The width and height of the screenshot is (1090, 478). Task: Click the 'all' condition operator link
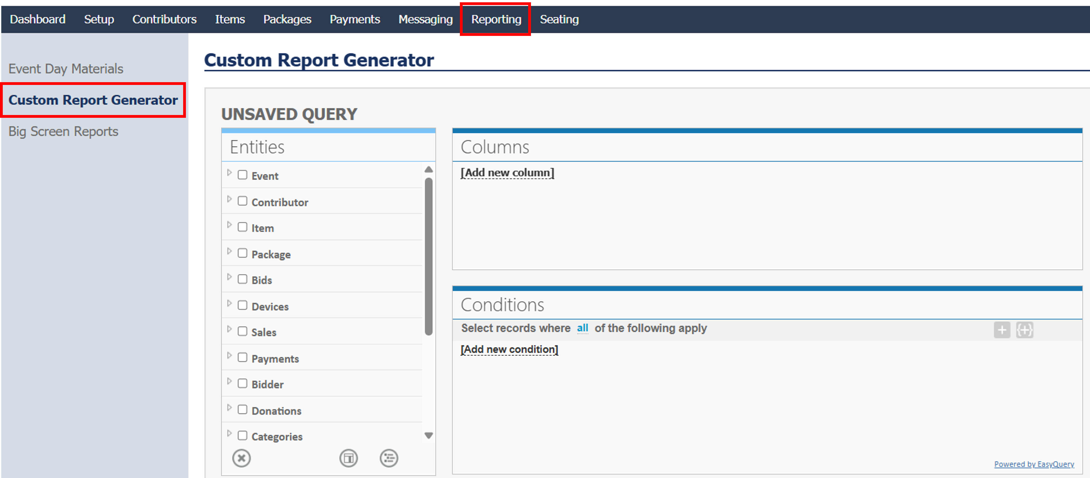point(582,328)
